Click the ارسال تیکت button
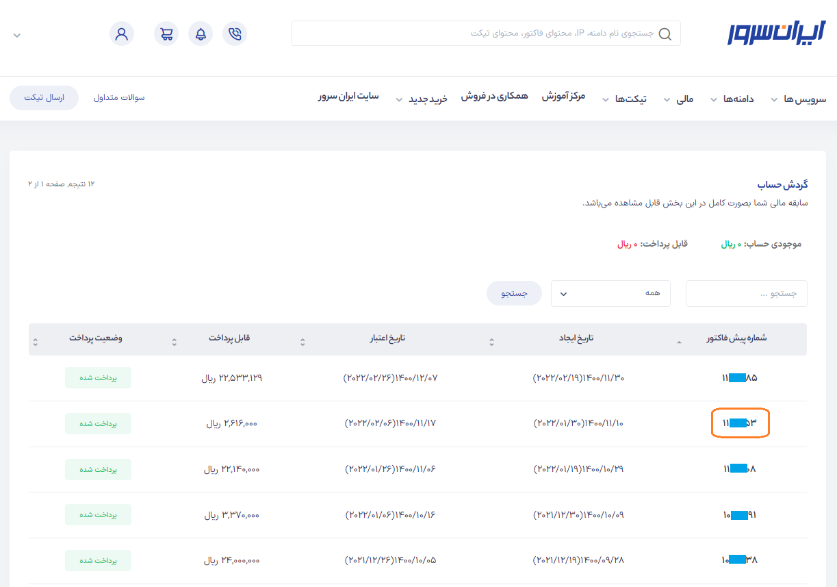The image size is (837, 587). (x=44, y=98)
